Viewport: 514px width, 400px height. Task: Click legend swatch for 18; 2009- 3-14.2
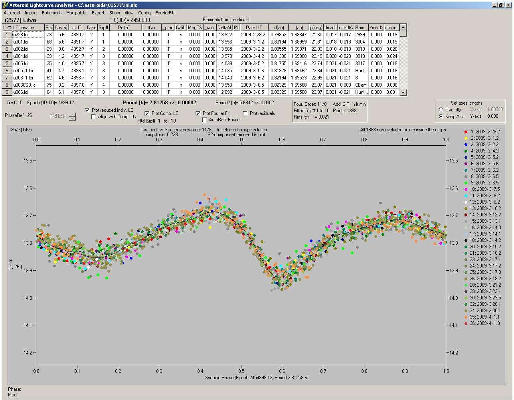(x=466, y=240)
